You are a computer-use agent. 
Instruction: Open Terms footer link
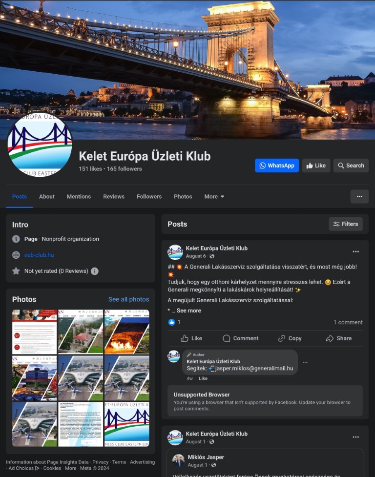pos(119,462)
